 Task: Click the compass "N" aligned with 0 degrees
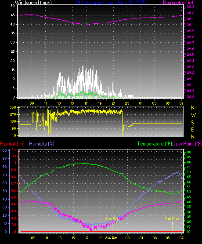coord(193,137)
